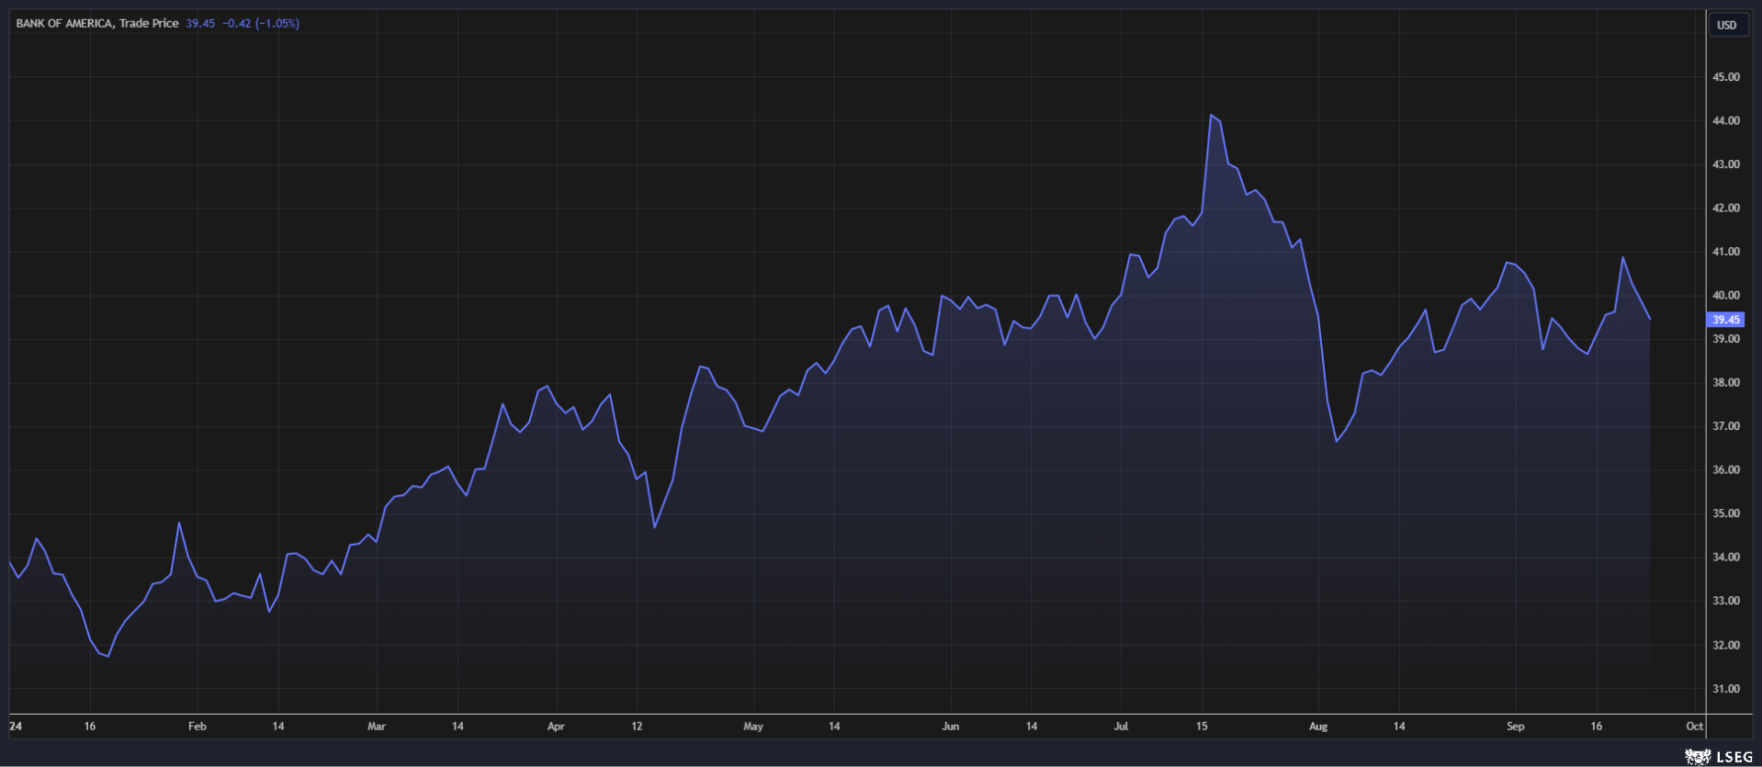The width and height of the screenshot is (1762, 767).
Task: Click the 38.00 price axis label
Action: pyautogui.click(x=1725, y=382)
